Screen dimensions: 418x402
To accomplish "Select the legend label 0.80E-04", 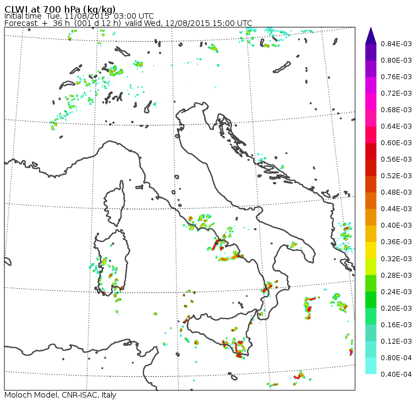I will 396,358.
